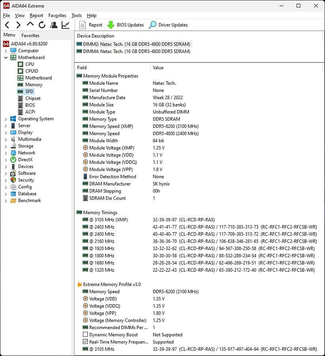Switch to the Favorites tab in sidebar
The height and width of the screenshot is (356, 325).
tap(30, 36)
